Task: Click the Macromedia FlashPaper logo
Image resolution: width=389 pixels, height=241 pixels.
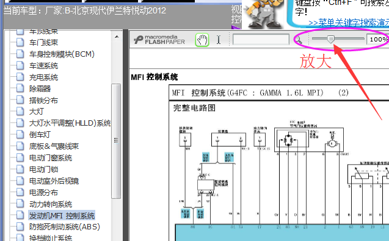Action: coord(160,40)
